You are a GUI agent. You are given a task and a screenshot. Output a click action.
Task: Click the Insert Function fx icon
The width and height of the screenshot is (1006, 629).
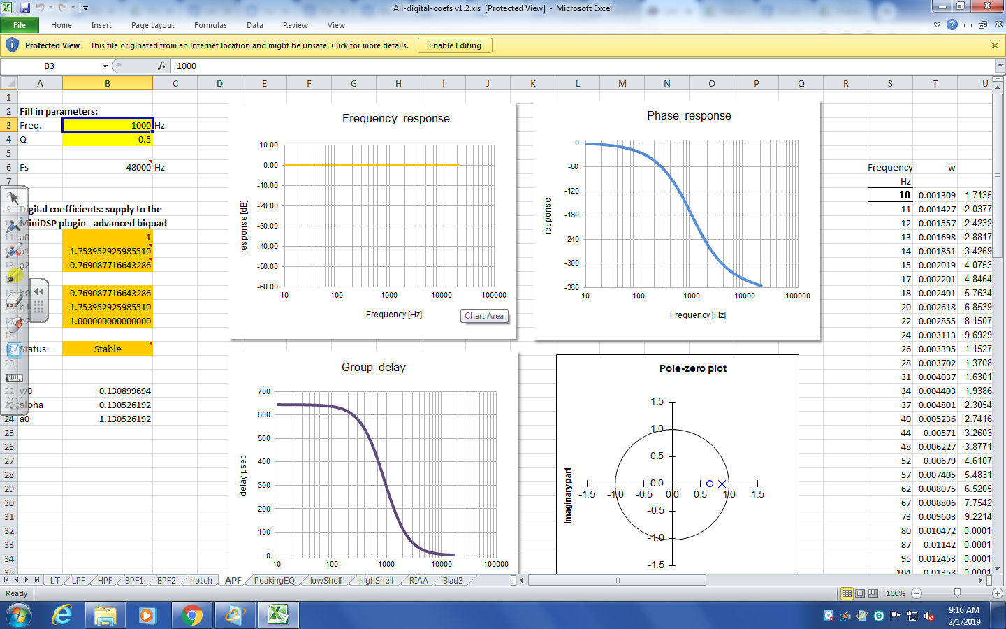pyautogui.click(x=162, y=66)
